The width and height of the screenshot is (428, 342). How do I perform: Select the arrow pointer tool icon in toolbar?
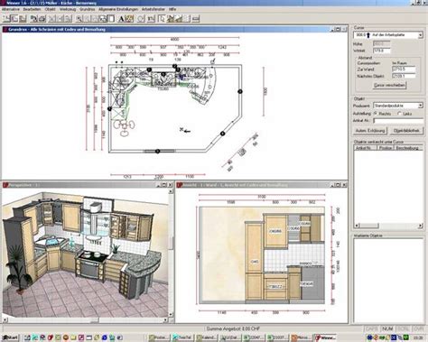coord(162,19)
